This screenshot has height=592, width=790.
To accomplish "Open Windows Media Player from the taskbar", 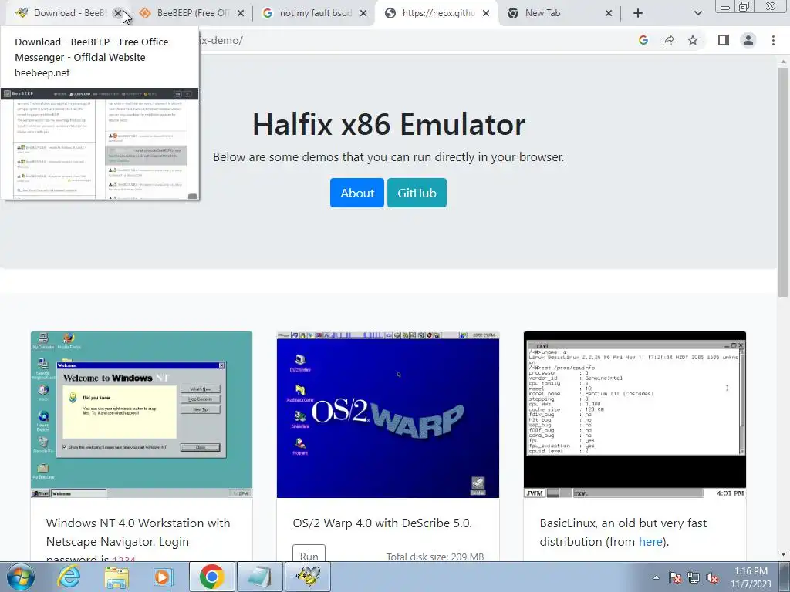I will (x=164, y=577).
